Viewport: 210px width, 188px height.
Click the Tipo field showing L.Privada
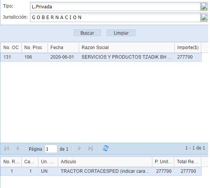(x=115, y=6)
